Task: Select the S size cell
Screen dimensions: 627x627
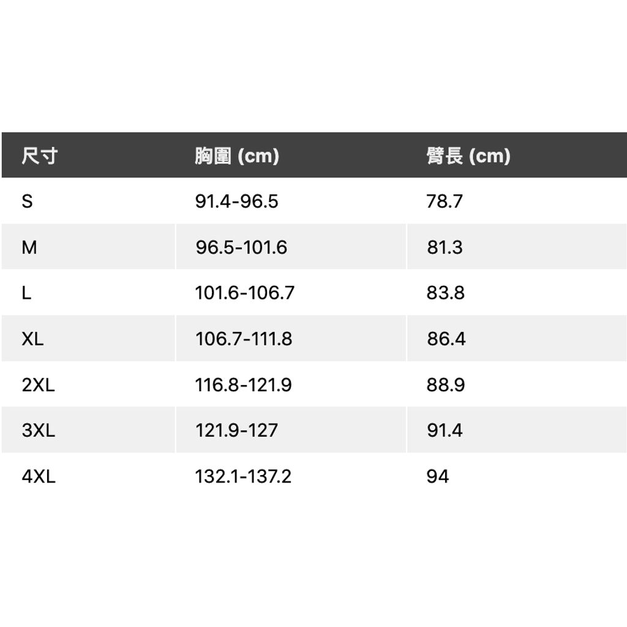Action: point(27,201)
